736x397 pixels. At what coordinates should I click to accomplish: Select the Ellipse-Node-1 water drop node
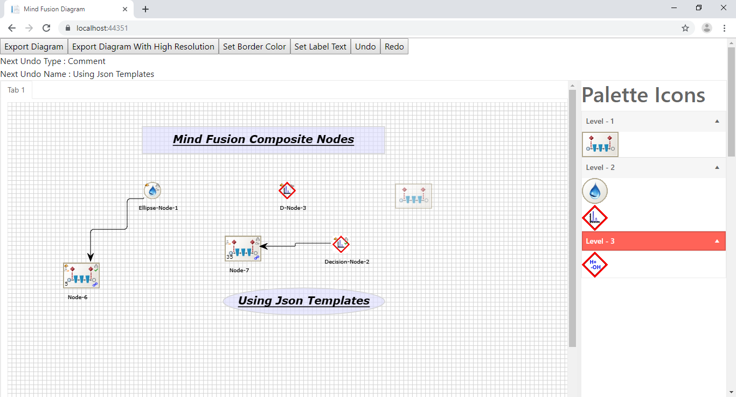[x=152, y=190]
